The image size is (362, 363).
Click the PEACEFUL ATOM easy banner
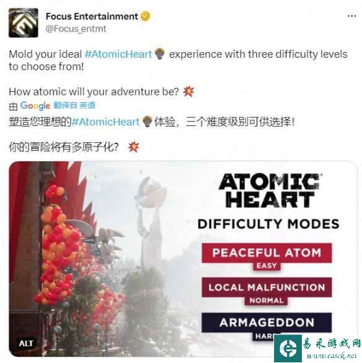point(267,256)
